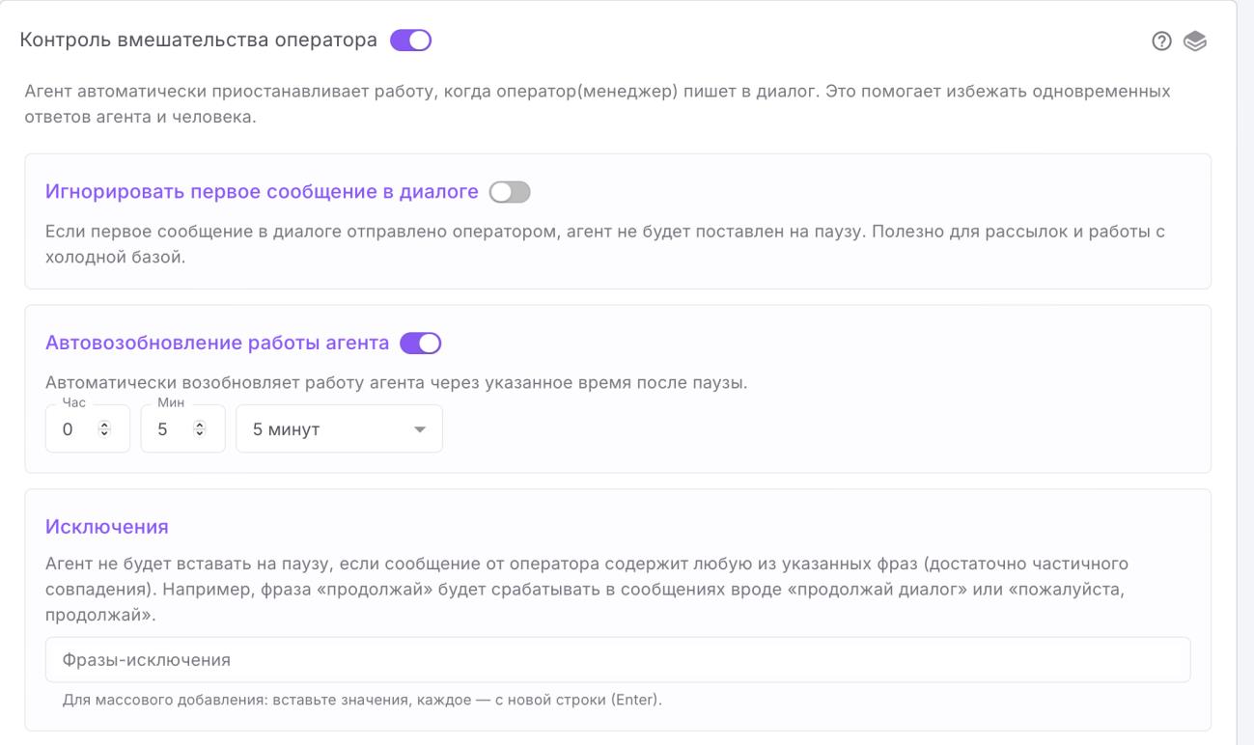Viewport: 1254px width, 745px height.
Task: Turn off Автовозобновление работы агента toggle
Action: pyautogui.click(x=420, y=343)
